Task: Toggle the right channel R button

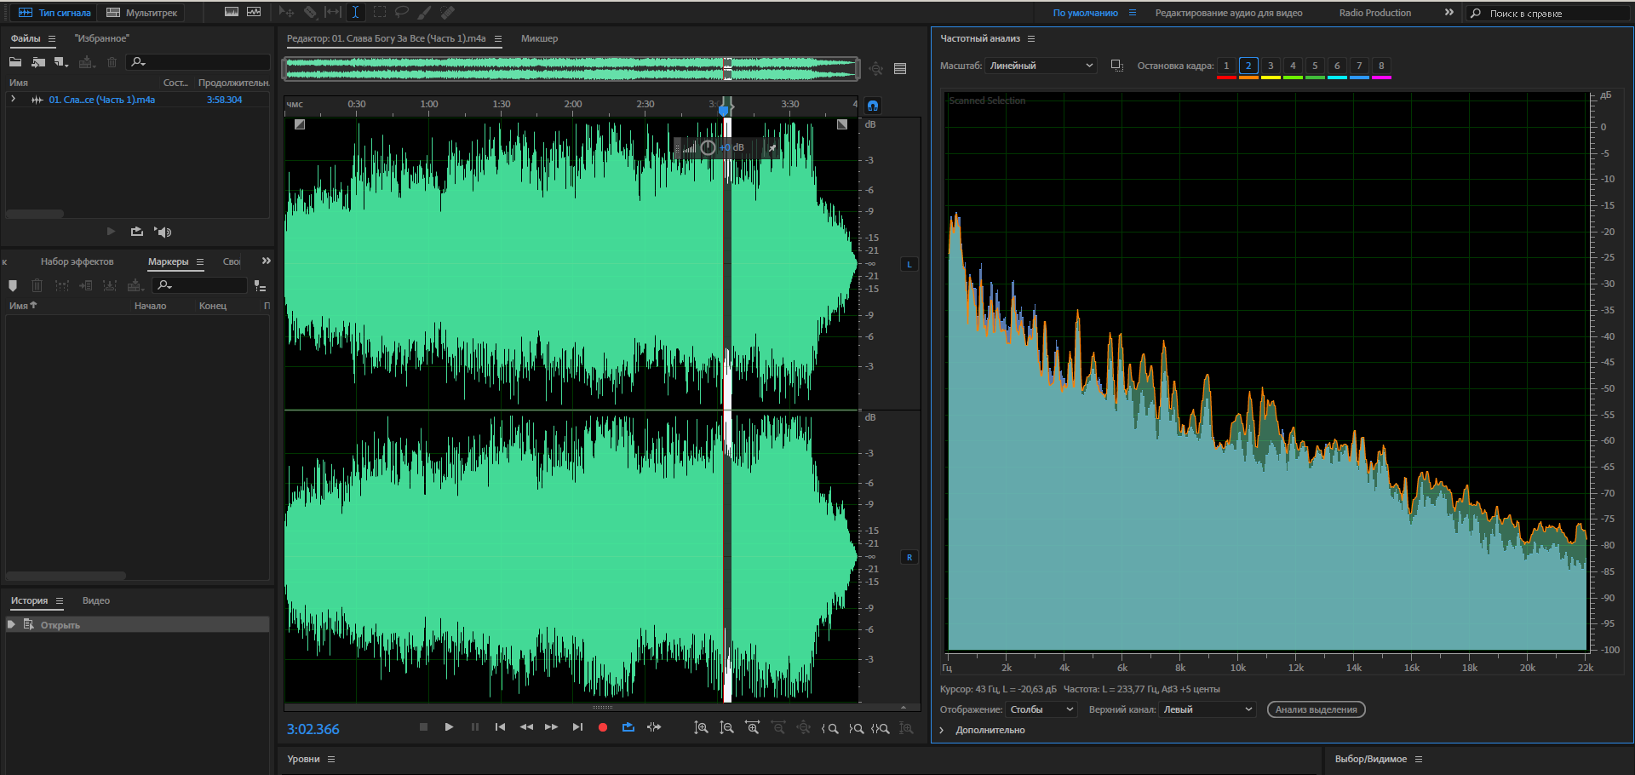Action: tap(909, 558)
